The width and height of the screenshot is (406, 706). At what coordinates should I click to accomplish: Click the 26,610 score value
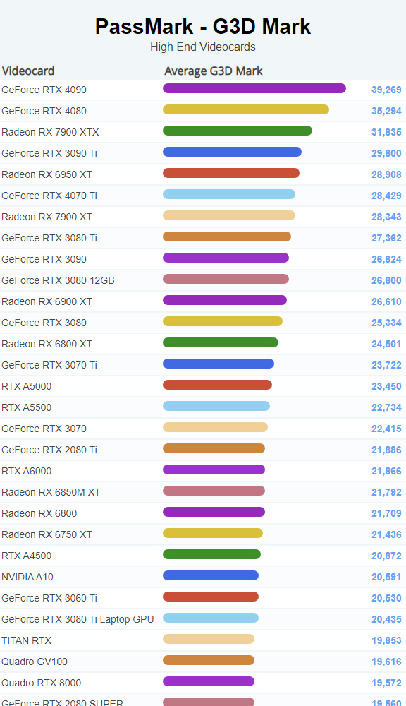point(386,301)
